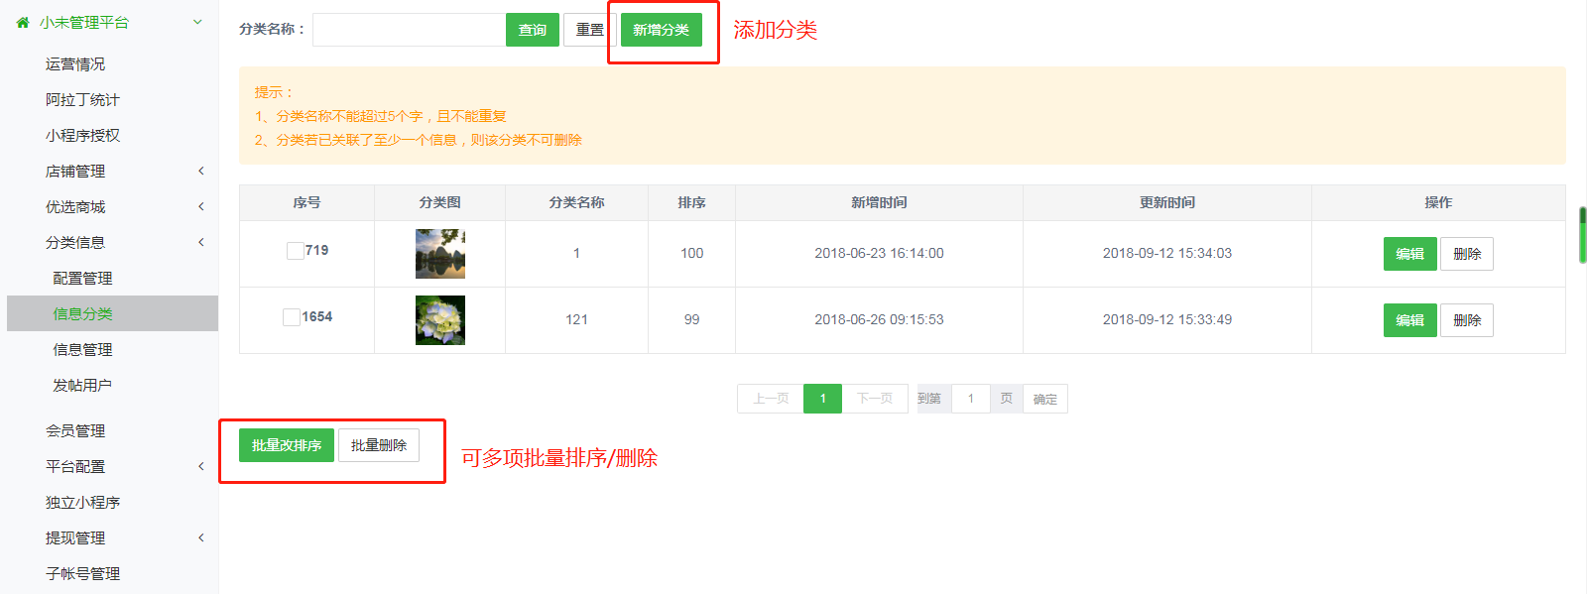Click the green vertical scrollbar on right
This screenshot has width=1587, height=594.
click(1582, 235)
